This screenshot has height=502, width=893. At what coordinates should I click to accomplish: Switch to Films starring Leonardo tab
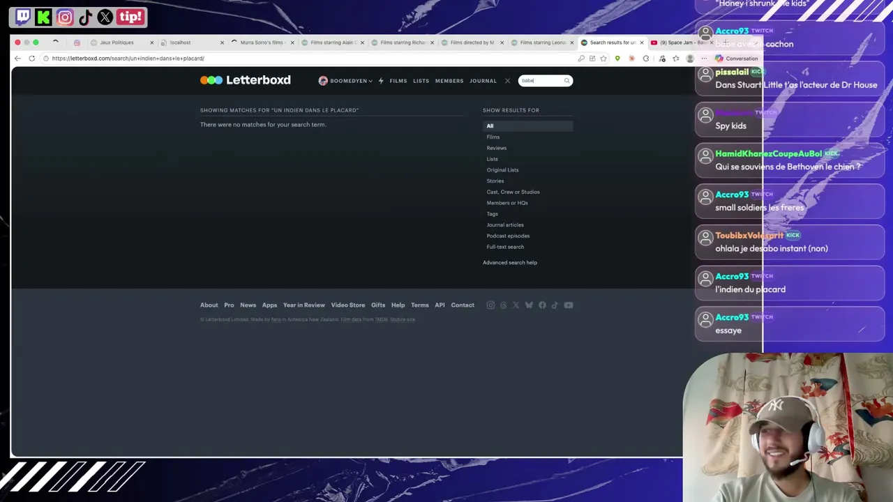543,43
